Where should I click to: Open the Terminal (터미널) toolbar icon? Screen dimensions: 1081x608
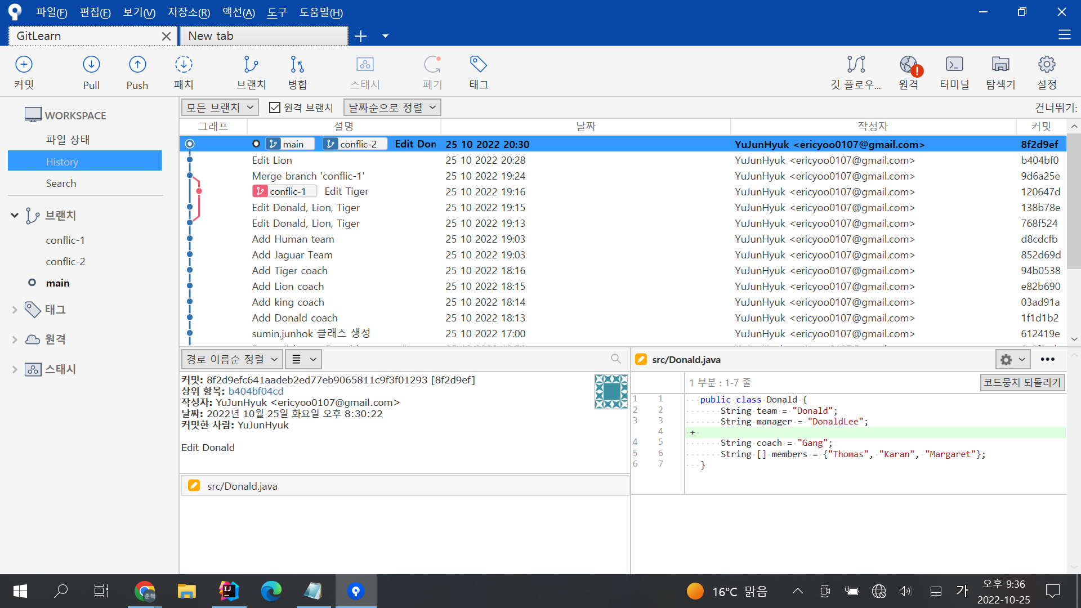click(x=955, y=73)
